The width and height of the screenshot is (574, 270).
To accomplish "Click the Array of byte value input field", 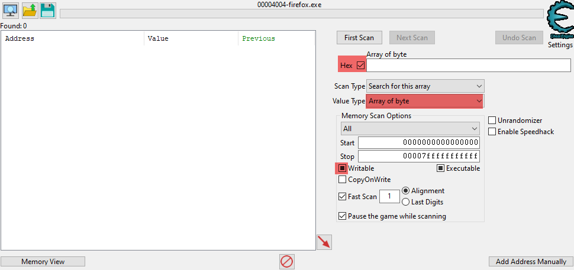I will pos(469,66).
